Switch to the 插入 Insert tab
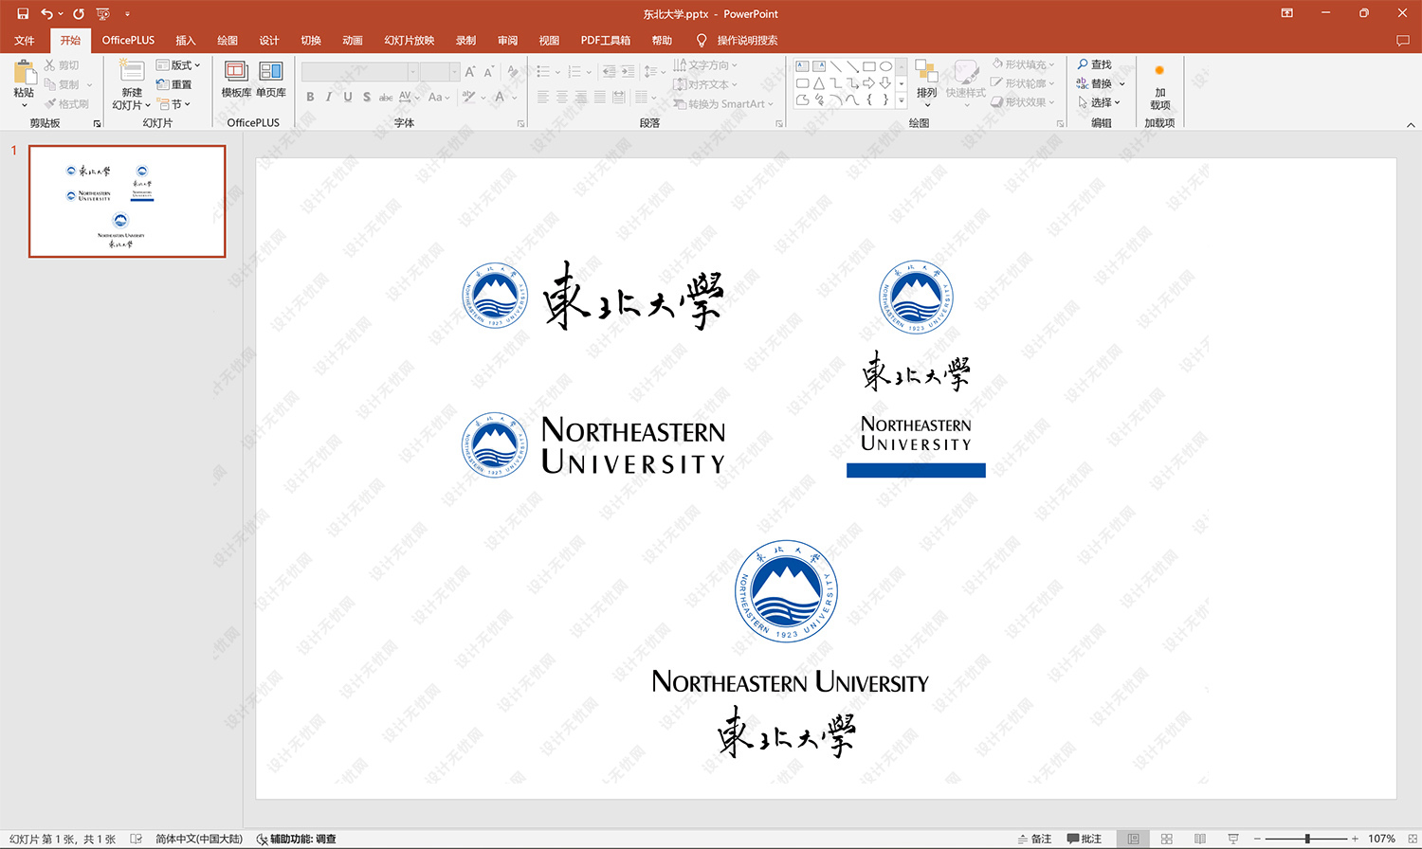The height and width of the screenshot is (849, 1422). coord(186,41)
